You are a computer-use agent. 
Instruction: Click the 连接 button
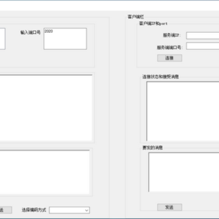tap(170, 58)
